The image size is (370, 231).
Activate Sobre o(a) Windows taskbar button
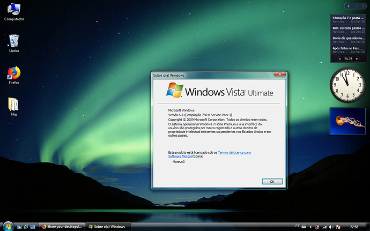(108, 227)
